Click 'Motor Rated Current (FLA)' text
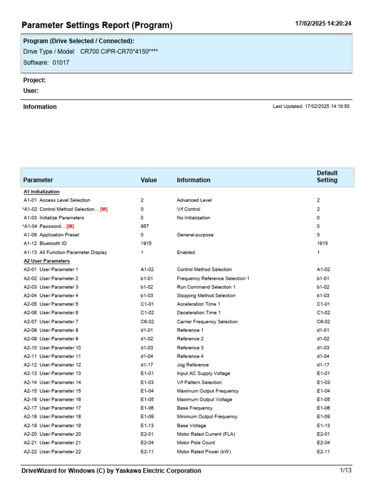 click(x=206, y=434)
